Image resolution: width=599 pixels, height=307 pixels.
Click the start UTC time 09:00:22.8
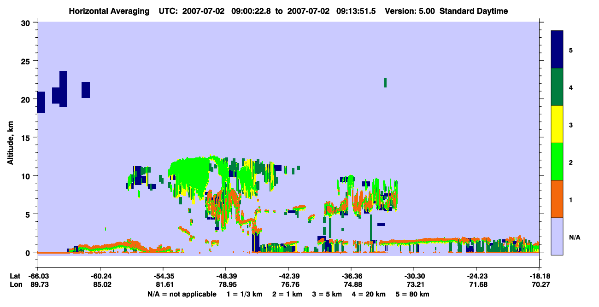tap(251, 11)
